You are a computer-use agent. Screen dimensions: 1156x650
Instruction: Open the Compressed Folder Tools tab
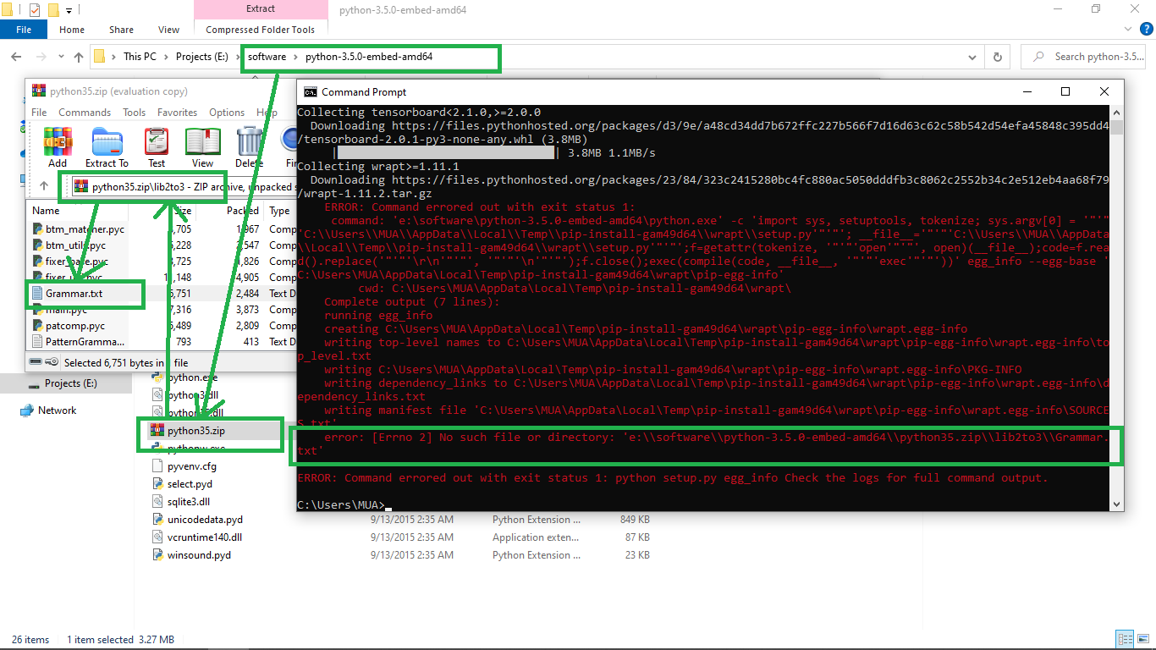(260, 30)
